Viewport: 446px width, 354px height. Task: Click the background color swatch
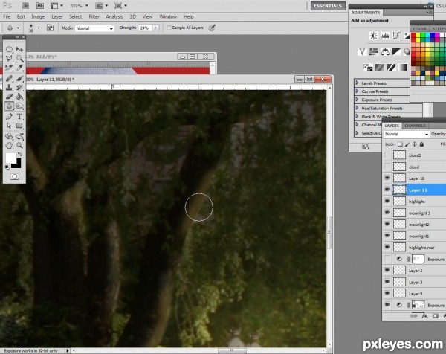(x=18, y=165)
